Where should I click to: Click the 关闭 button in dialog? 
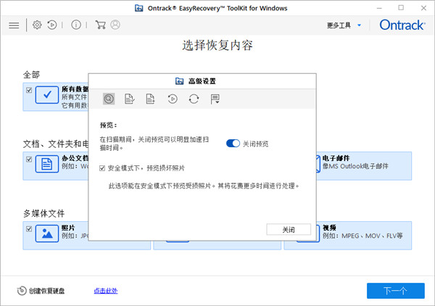pyautogui.click(x=289, y=229)
